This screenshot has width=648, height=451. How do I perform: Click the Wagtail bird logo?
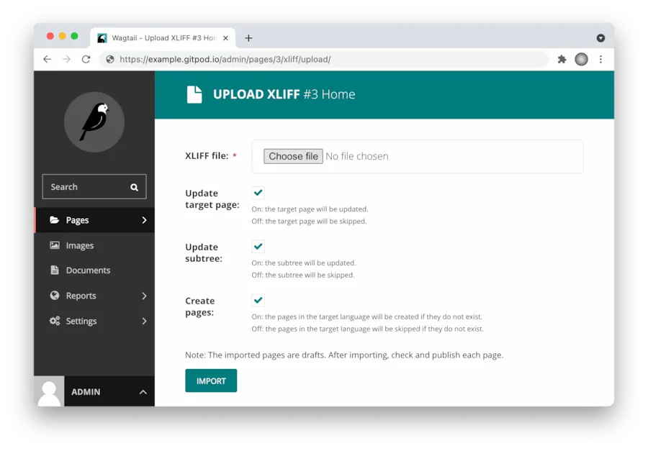(x=94, y=122)
